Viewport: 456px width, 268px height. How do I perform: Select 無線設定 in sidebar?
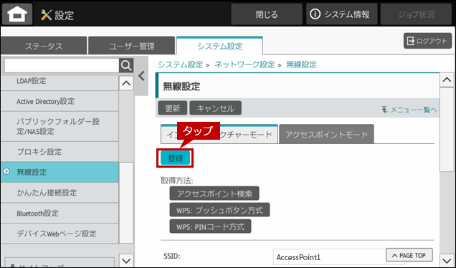[x=60, y=172]
